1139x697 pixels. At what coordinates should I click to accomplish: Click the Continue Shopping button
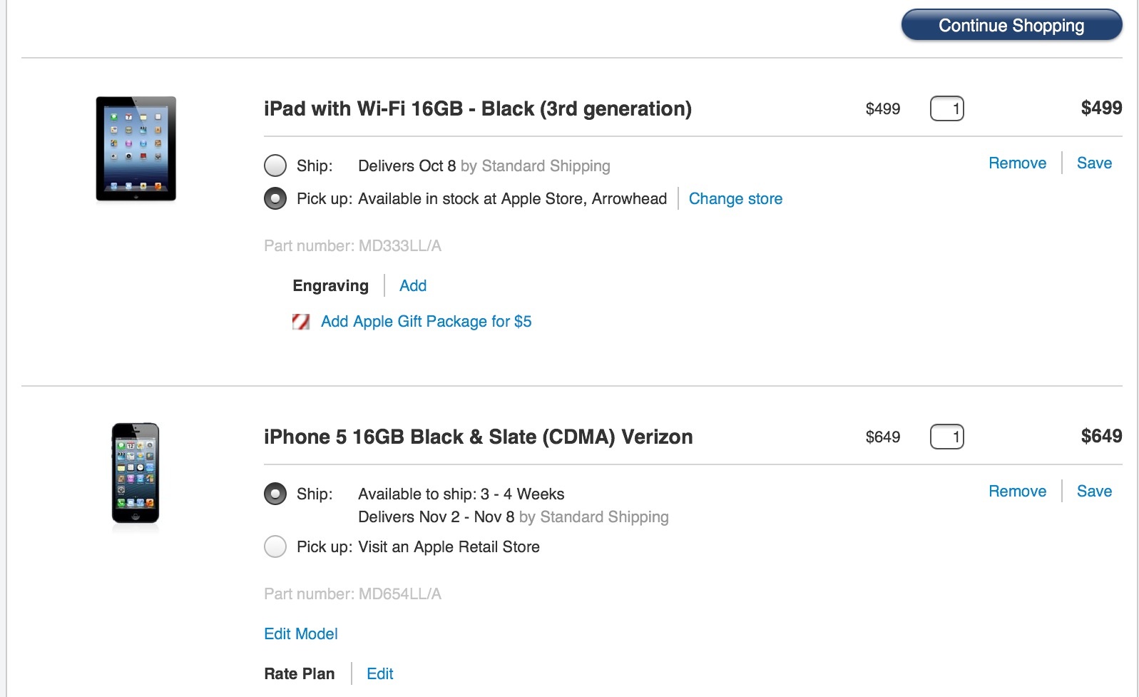click(x=1011, y=25)
